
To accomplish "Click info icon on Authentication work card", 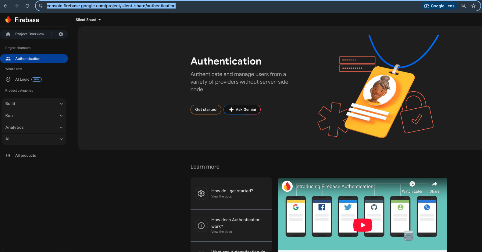I will 201,226.
